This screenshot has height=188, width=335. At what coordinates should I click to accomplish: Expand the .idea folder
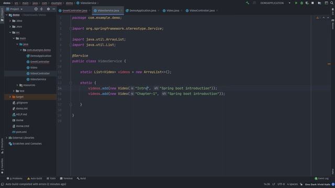point(10,21)
